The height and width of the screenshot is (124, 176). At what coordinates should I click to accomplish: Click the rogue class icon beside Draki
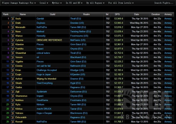click(13, 23)
